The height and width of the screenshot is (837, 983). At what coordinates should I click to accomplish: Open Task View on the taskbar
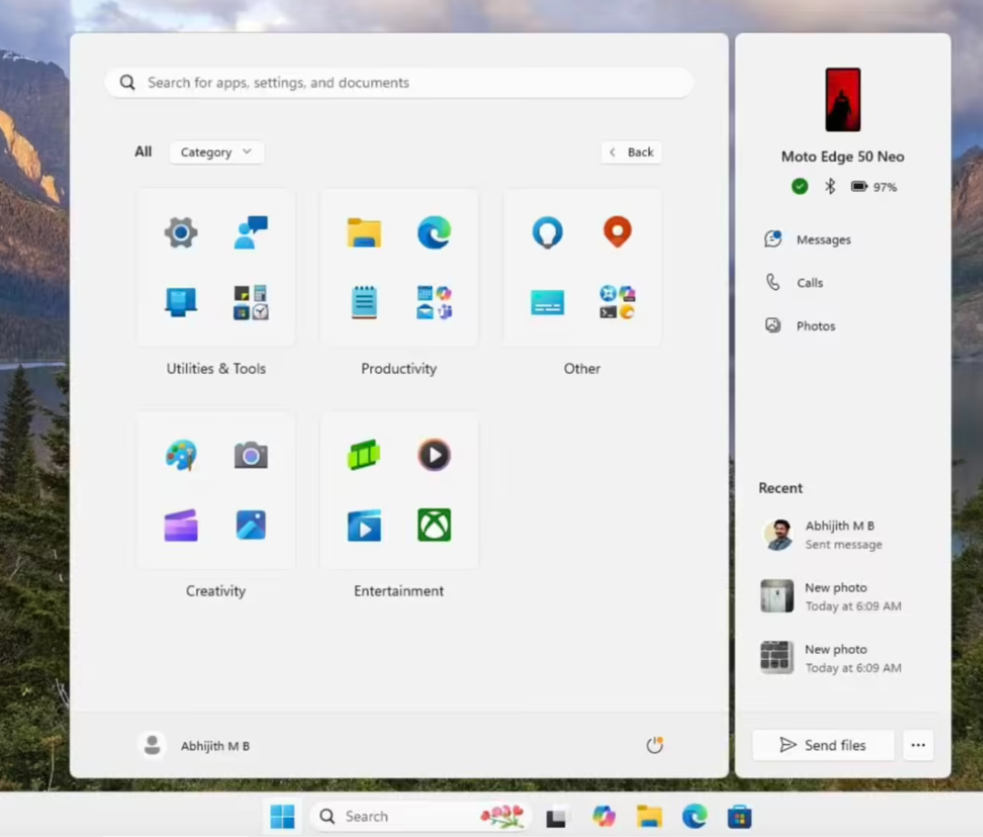click(x=556, y=817)
